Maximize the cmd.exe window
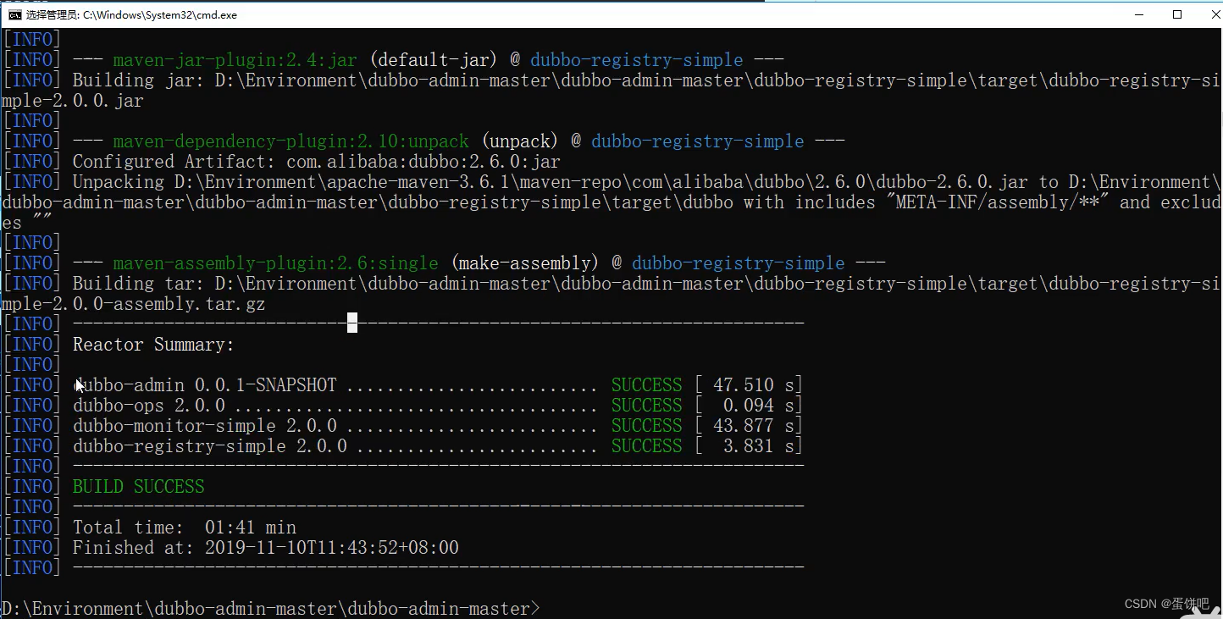 1177,14
